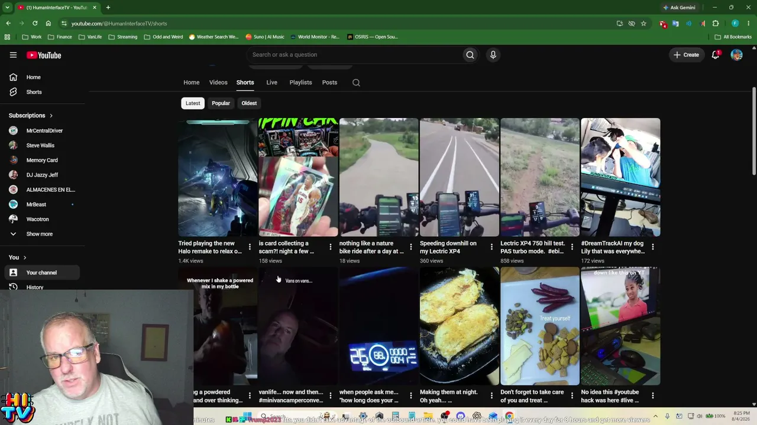Open more options for card collecting short
The height and width of the screenshot is (425, 757).
pos(330,247)
